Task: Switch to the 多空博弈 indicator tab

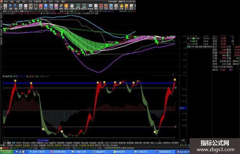Action: [175, 143]
